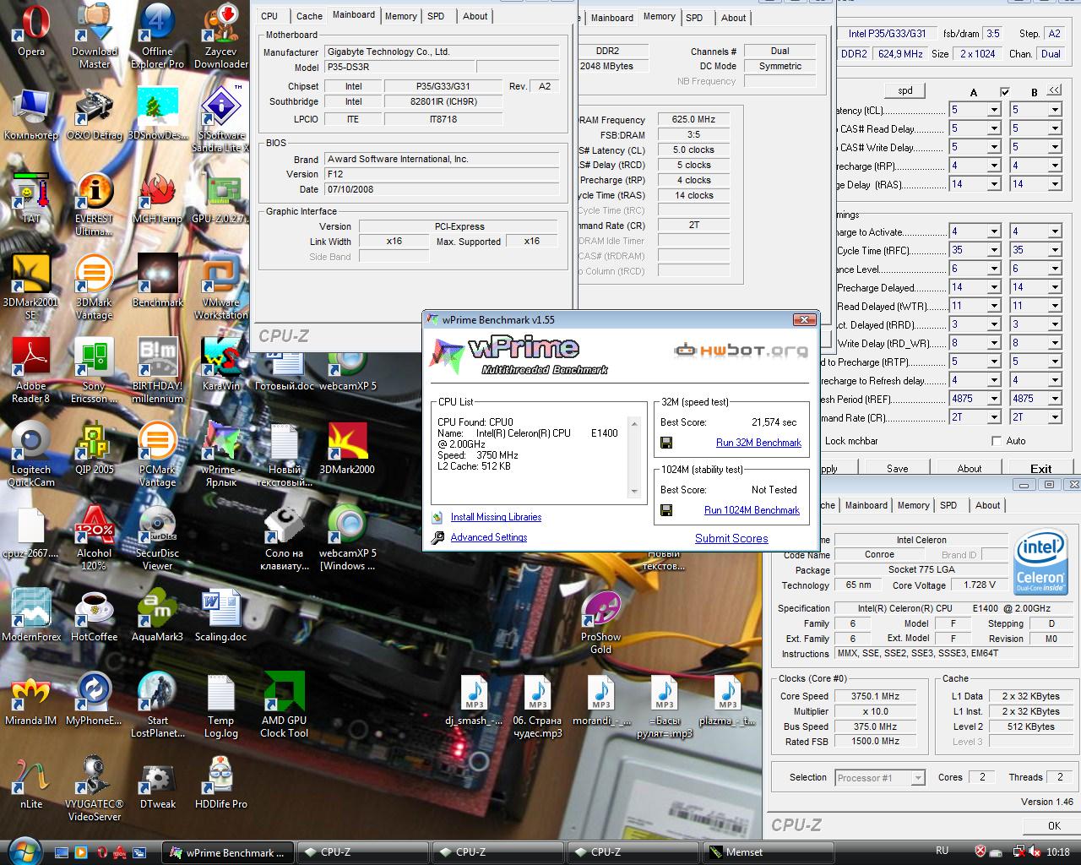Switch to Mainboard tab in Celeron CPU-Z window
Image resolution: width=1081 pixels, height=865 pixels.
click(x=866, y=505)
